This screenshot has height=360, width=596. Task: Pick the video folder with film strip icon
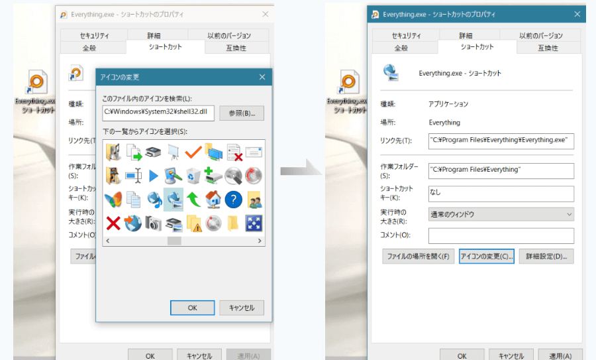[x=113, y=176]
